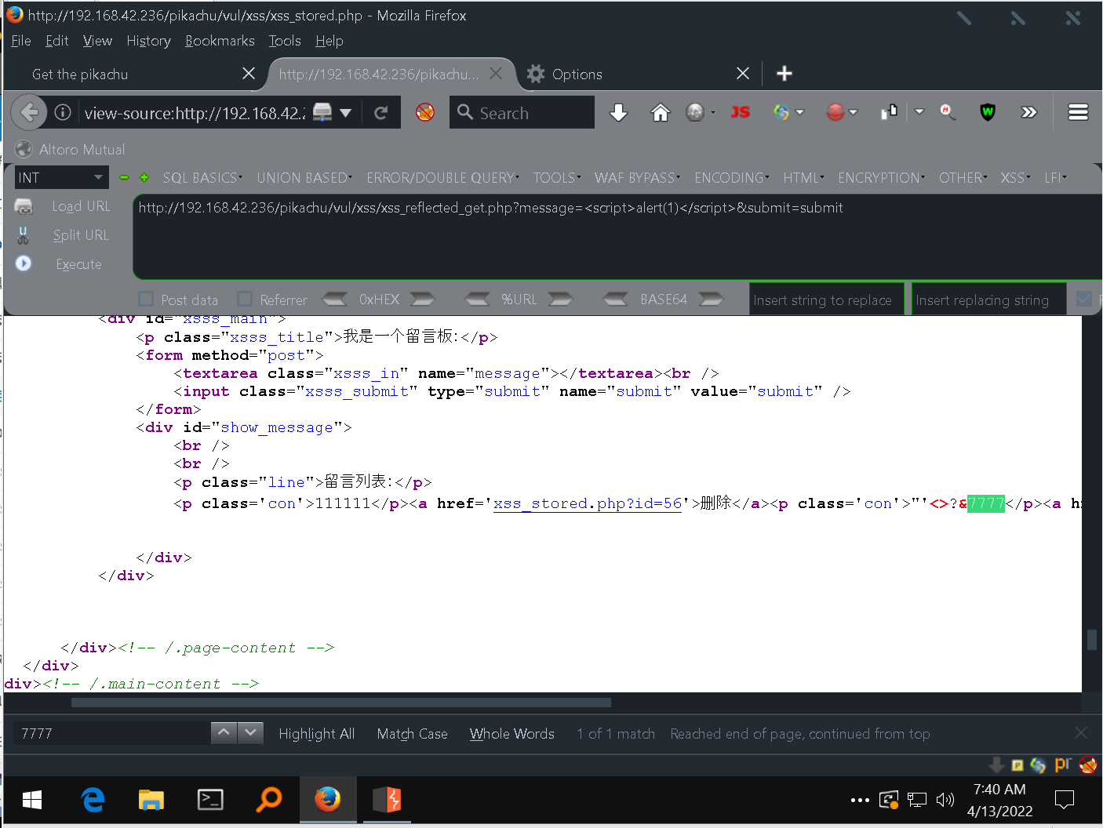Click the red JS toggle icon
The height and width of the screenshot is (828, 1103).
pos(740,113)
